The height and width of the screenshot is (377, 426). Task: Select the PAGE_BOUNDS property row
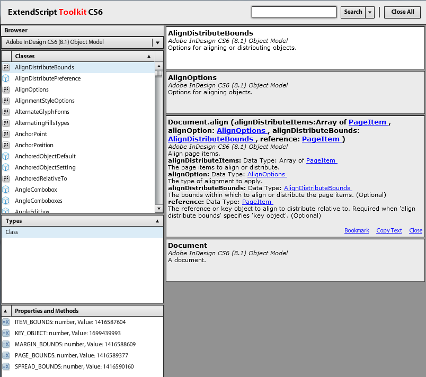pos(82,356)
